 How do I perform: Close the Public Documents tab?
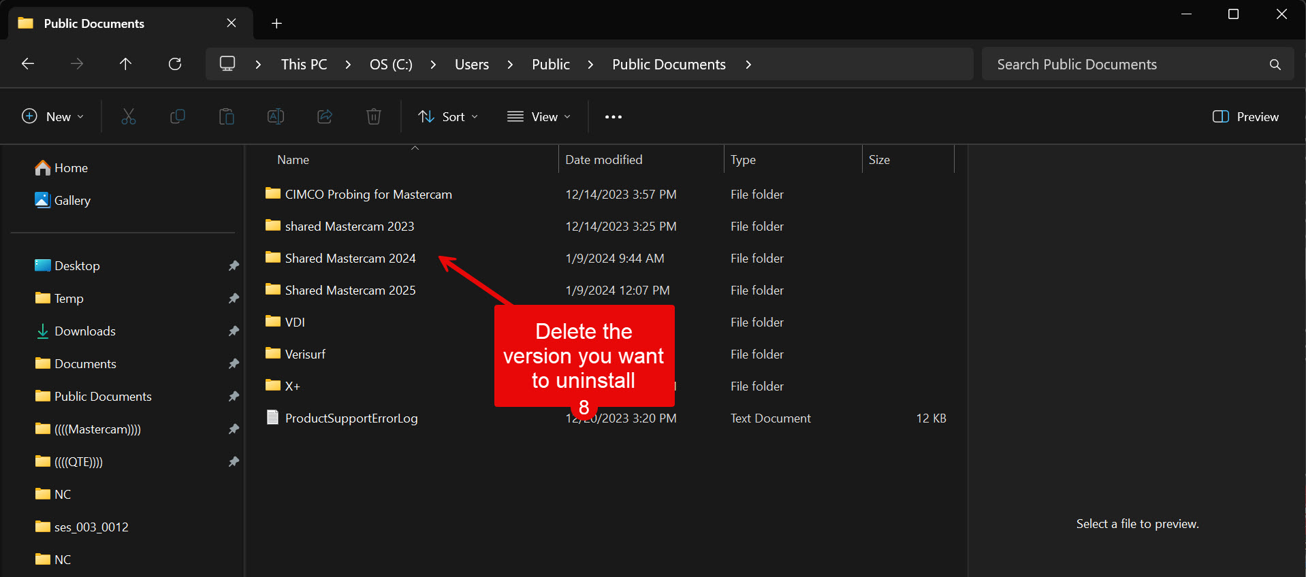click(232, 23)
